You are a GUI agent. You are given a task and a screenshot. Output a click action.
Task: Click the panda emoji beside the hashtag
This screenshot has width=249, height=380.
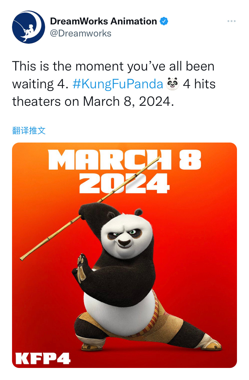pos(173,84)
